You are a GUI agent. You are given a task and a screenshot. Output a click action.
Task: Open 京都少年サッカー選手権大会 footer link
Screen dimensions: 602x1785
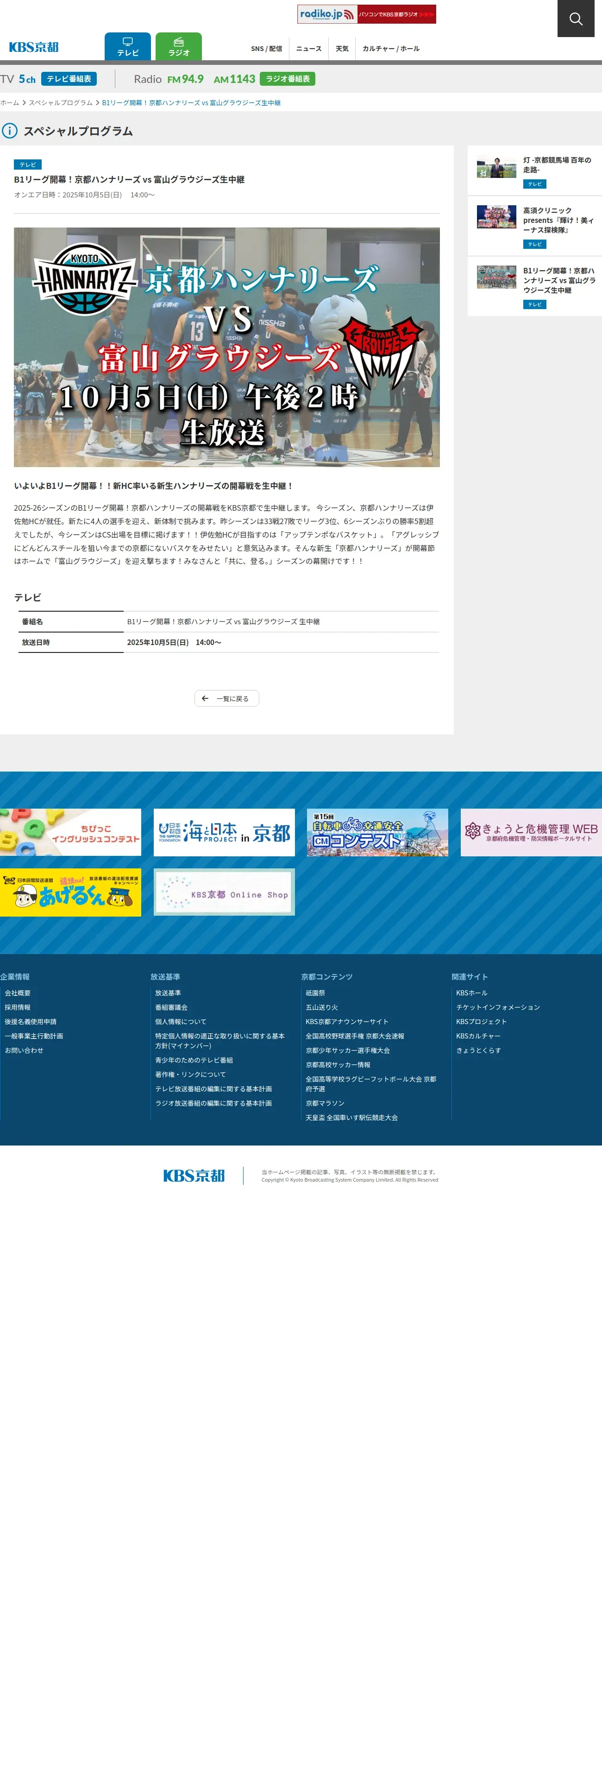click(x=348, y=1051)
